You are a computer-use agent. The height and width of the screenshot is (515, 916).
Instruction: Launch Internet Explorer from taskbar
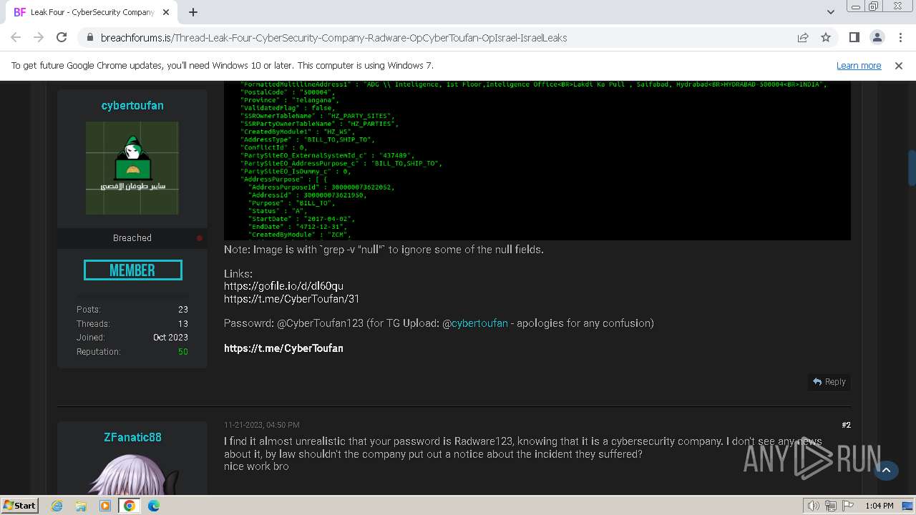[x=57, y=506]
